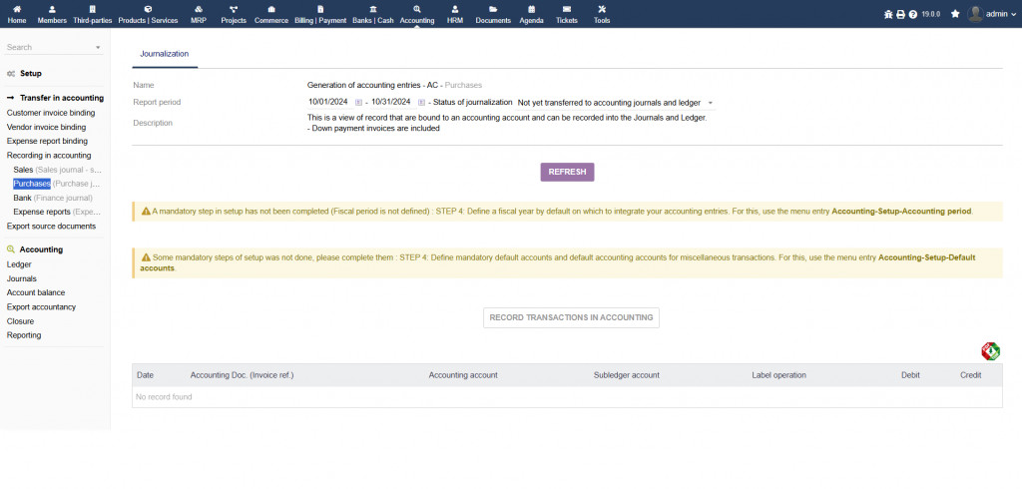Open the HRM module icon
Viewport: 1022px width, 489px height.
[455, 9]
